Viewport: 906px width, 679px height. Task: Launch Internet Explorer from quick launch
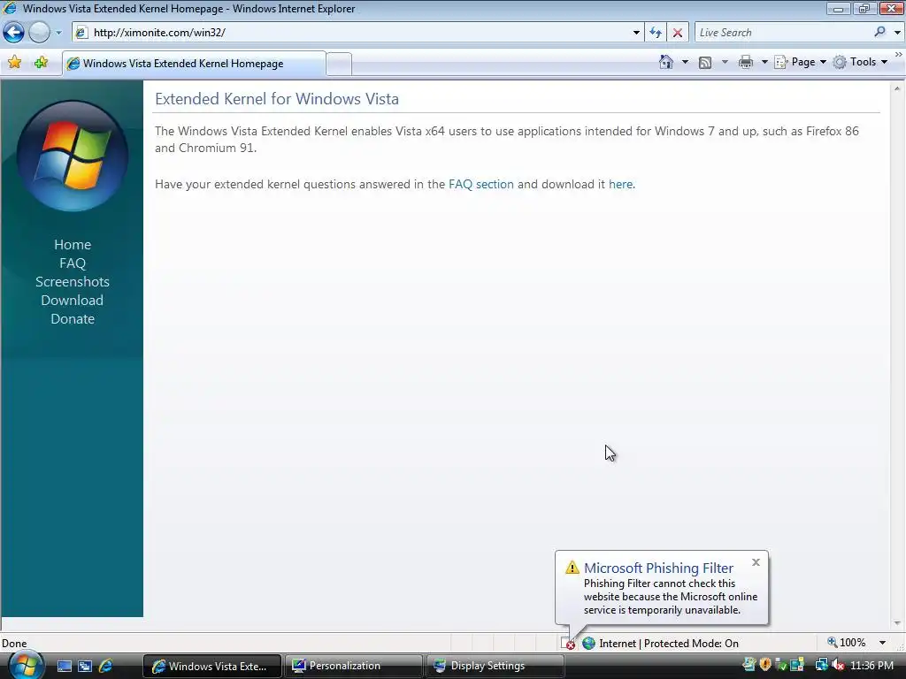click(x=106, y=666)
